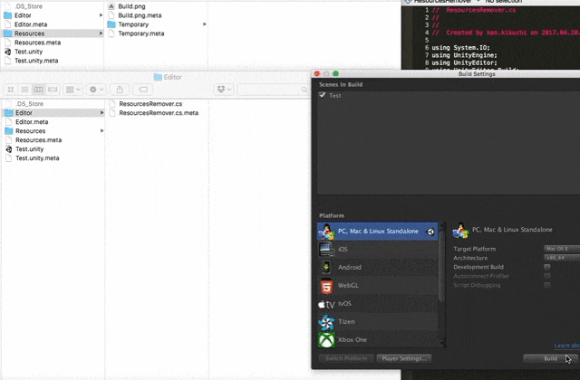580x380 pixels.
Task: Open the gear action menu in Finder
Action: (x=96, y=90)
